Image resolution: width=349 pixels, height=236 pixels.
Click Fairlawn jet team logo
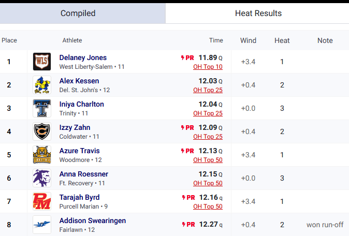[x=41, y=225]
